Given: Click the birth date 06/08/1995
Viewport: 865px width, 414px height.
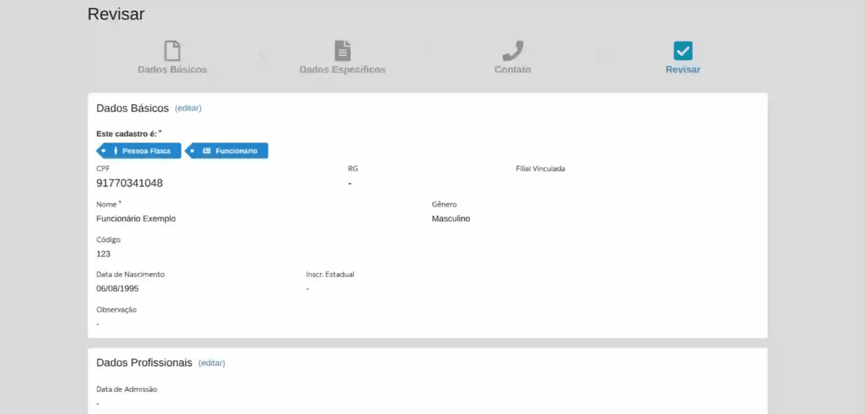Looking at the screenshot, I should 117,288.
